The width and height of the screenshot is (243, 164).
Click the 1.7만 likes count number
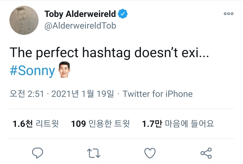(152, 124)
